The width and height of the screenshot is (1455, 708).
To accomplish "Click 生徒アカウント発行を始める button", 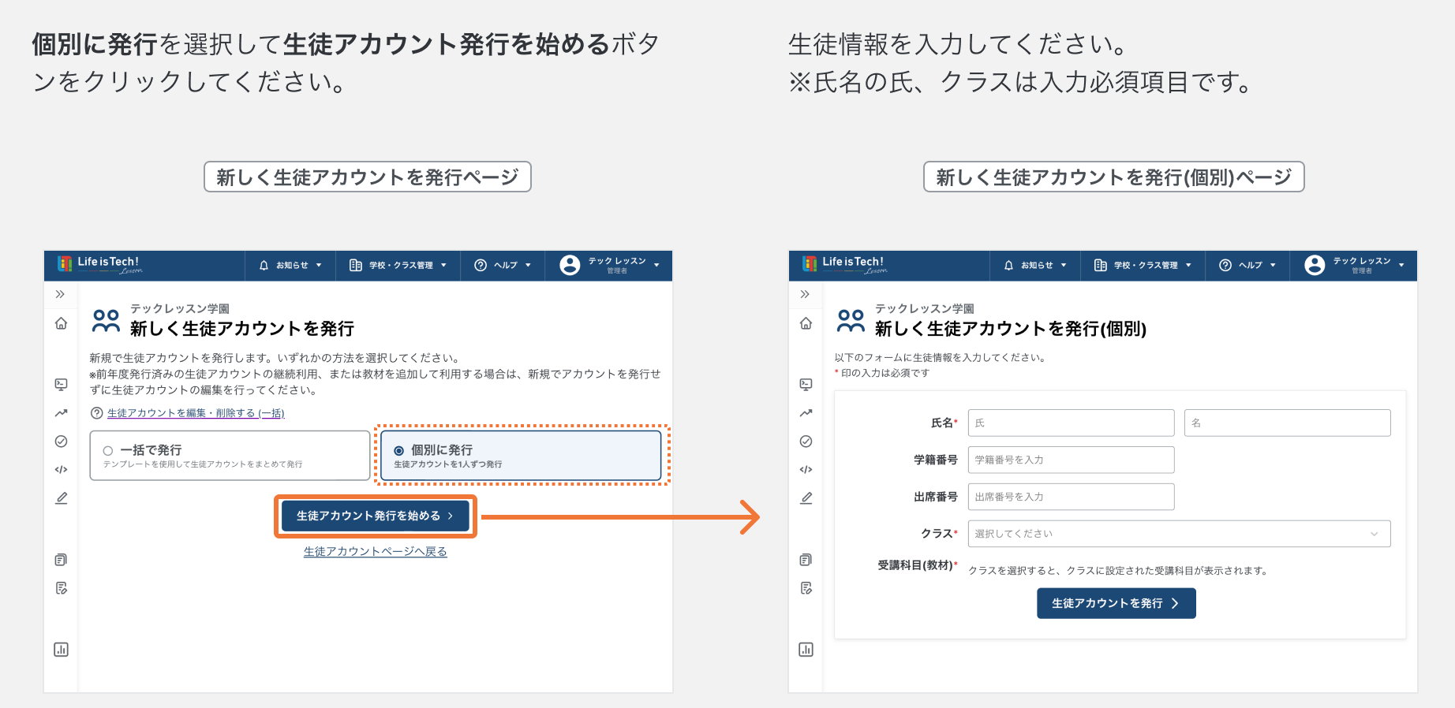I will [376, 516].
